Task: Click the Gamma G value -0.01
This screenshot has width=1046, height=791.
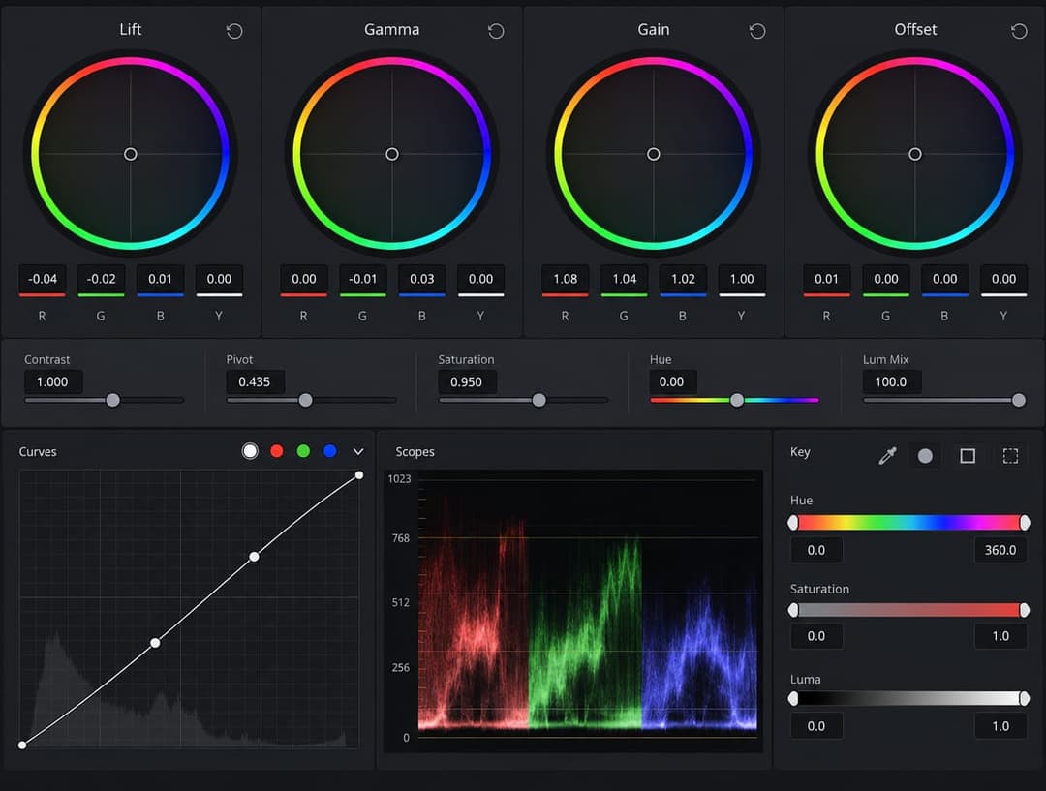Action: pyautogui.click(x=363, y=279)
